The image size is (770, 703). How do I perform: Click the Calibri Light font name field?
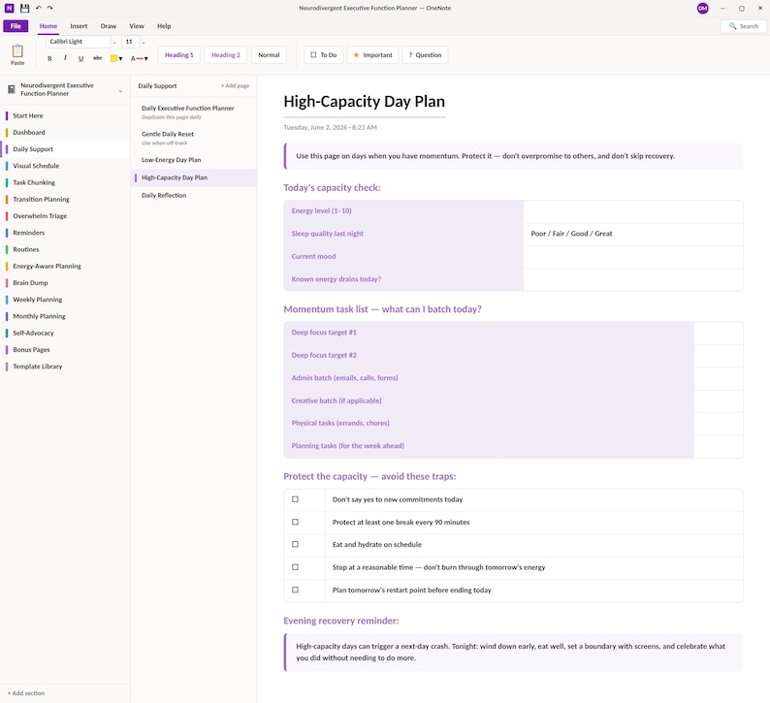[79, 42]
